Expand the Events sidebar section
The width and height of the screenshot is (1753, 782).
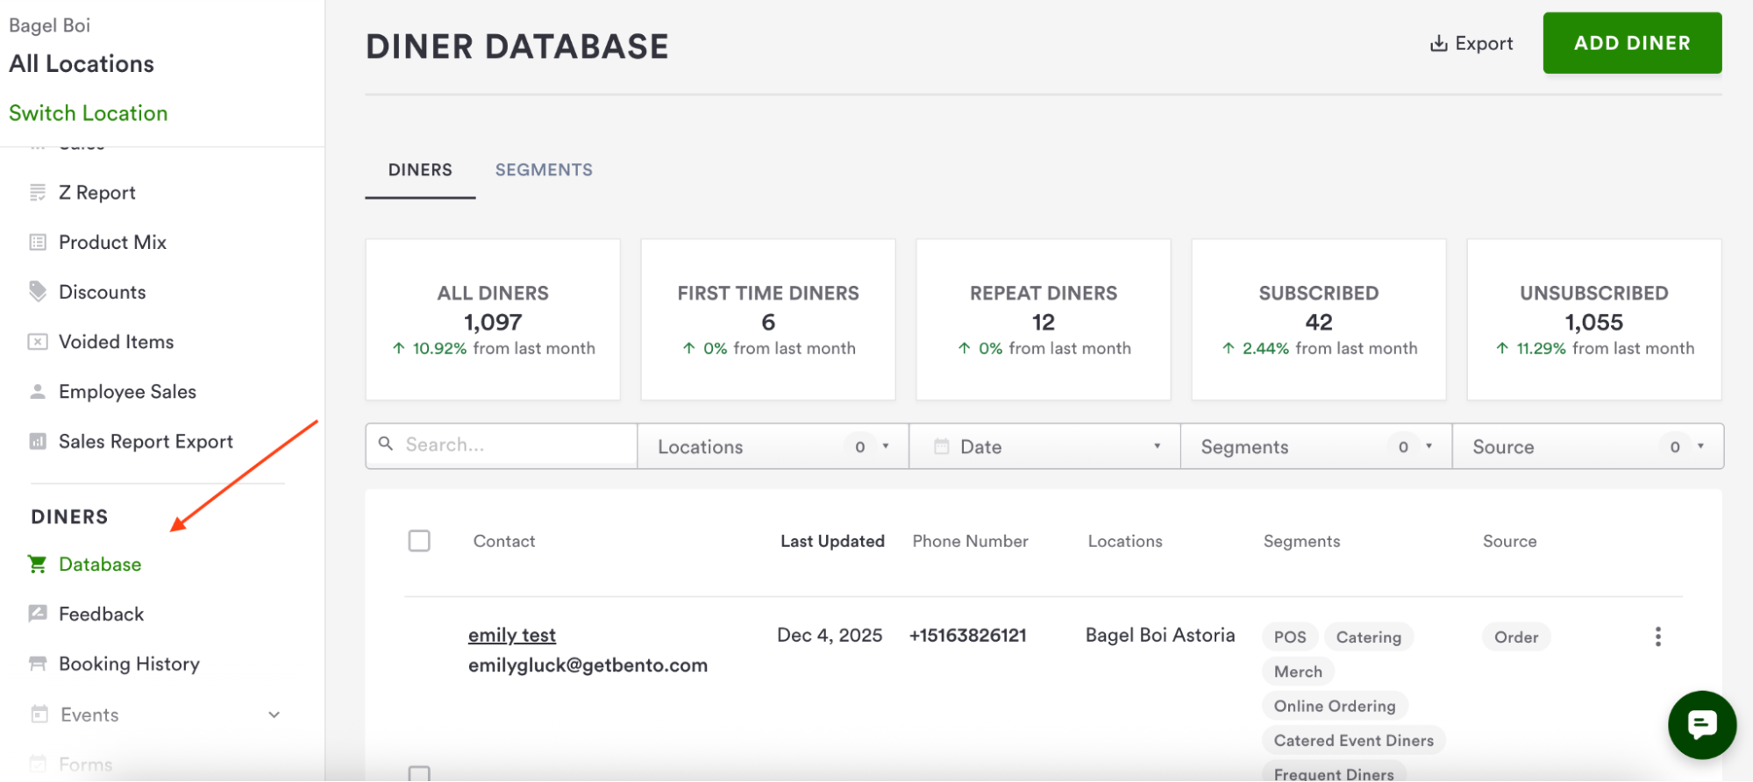(x=274, y=715)
